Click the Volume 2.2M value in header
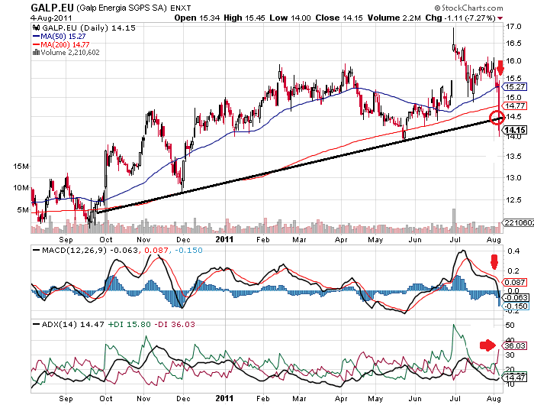This screenshot has height=405, width=534. pos(394,18)
